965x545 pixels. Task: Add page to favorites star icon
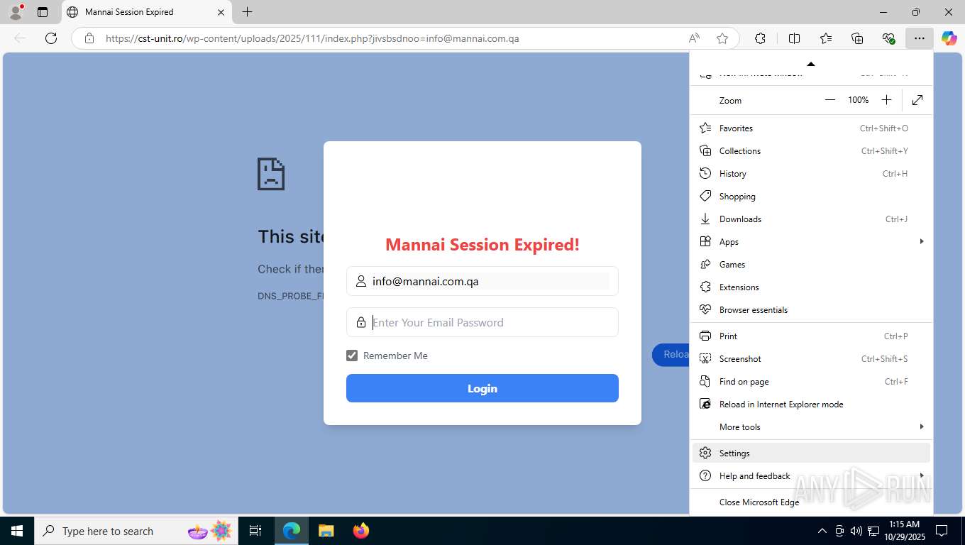pos(722,38)
